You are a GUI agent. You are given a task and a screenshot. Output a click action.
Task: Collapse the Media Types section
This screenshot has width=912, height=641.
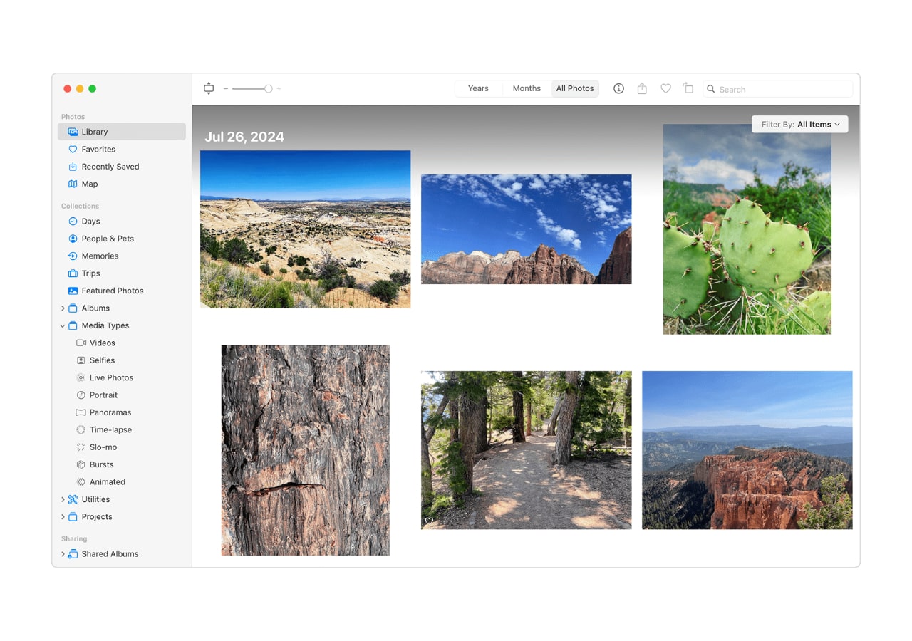point(63,325)
